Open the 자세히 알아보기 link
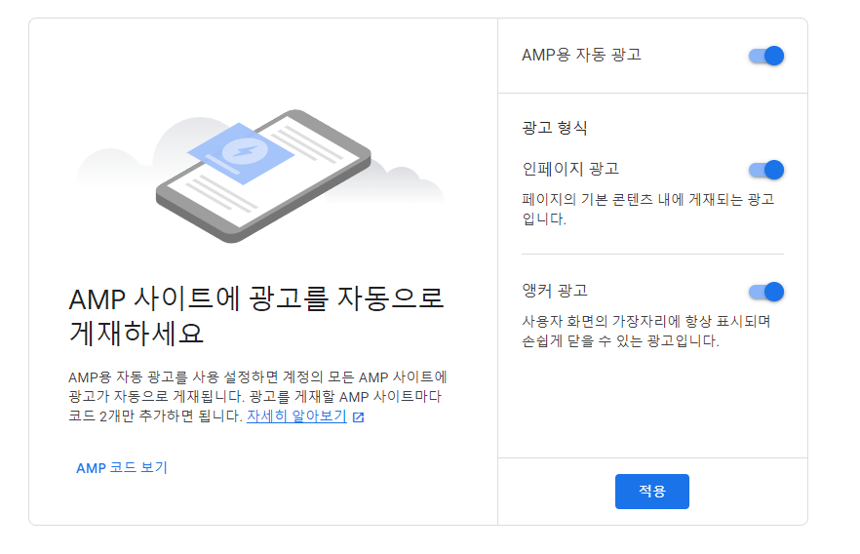Screen dimensions: 860x554 296,416
